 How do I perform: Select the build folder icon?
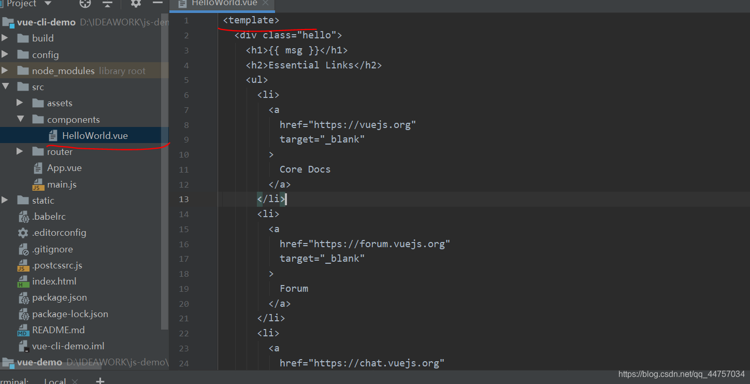(23, 38)
